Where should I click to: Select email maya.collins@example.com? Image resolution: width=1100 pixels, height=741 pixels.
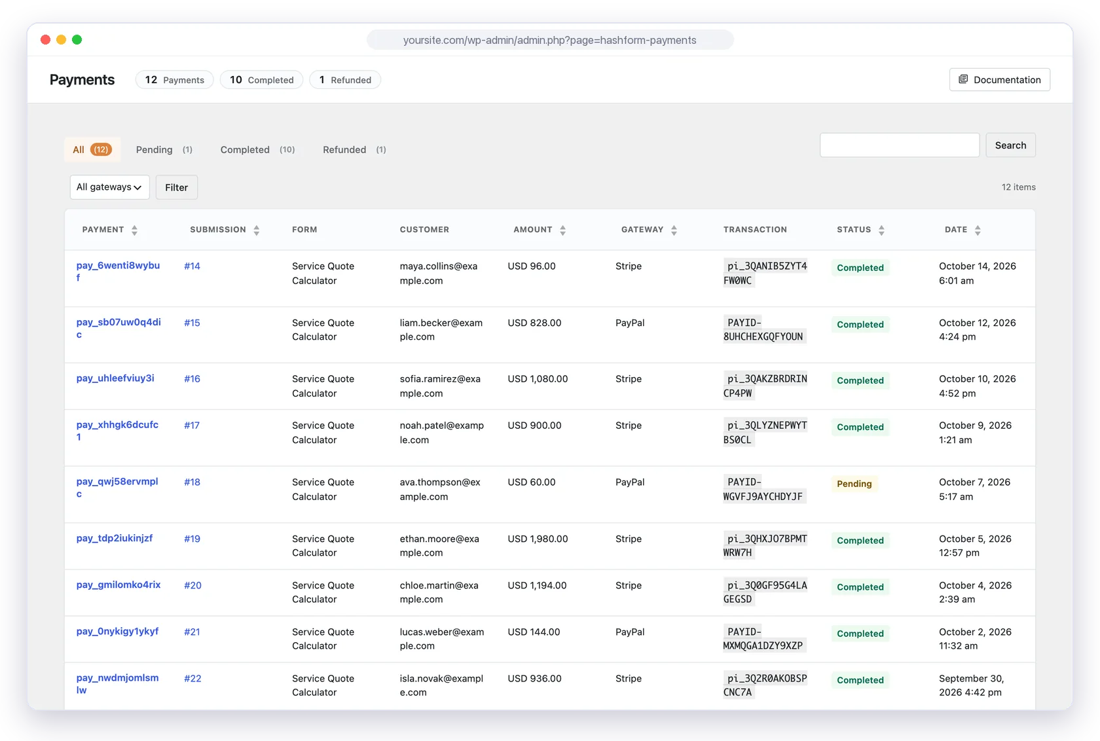coord(439,274)
